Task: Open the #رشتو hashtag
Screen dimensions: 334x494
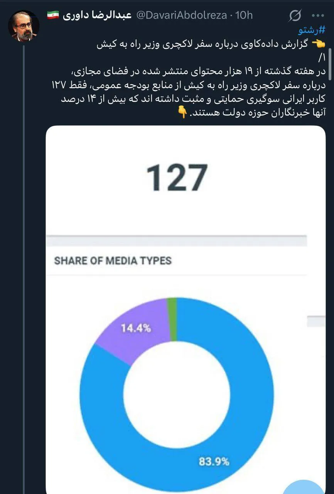Action: (312, 31)
